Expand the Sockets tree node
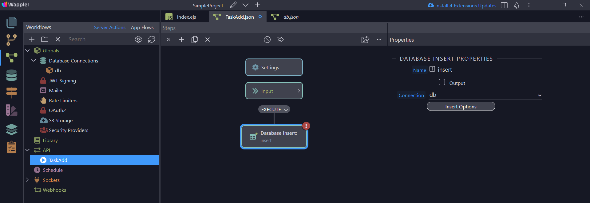The width and height of the screenshot is (590, 203). point(27,180)
